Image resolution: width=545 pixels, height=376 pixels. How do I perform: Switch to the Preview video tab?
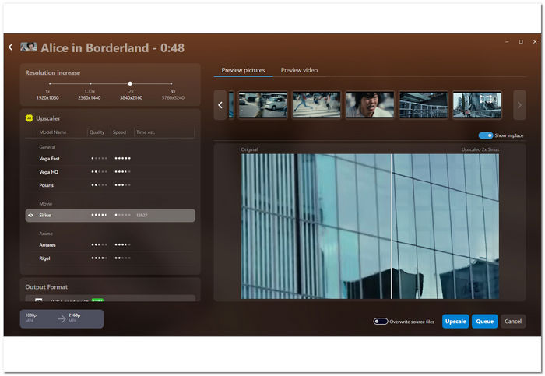[299, 70]
